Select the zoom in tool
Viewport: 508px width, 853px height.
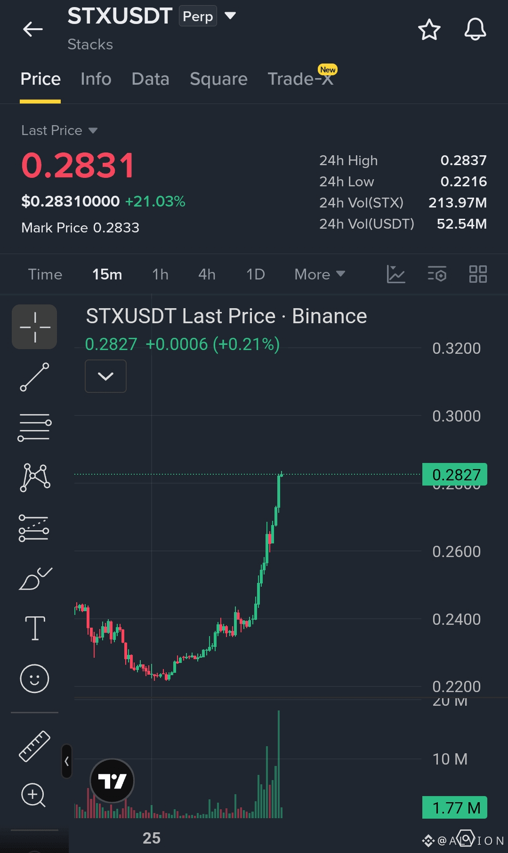click(33, 796)
